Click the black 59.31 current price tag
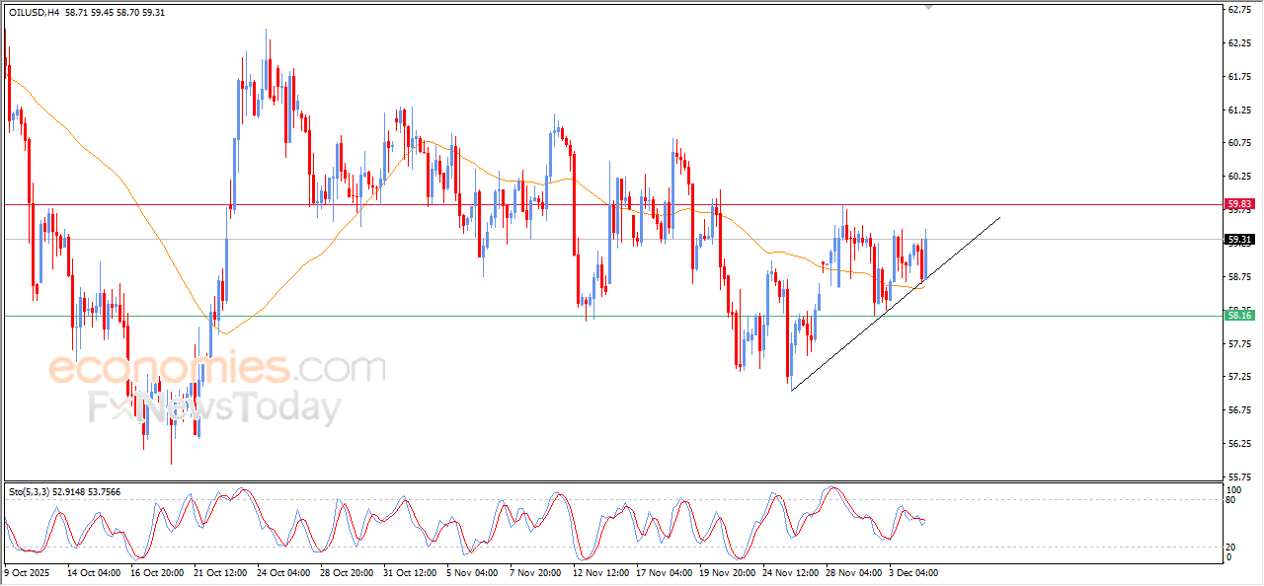Screen dimensions: 1264x586 pos(1239,239)
